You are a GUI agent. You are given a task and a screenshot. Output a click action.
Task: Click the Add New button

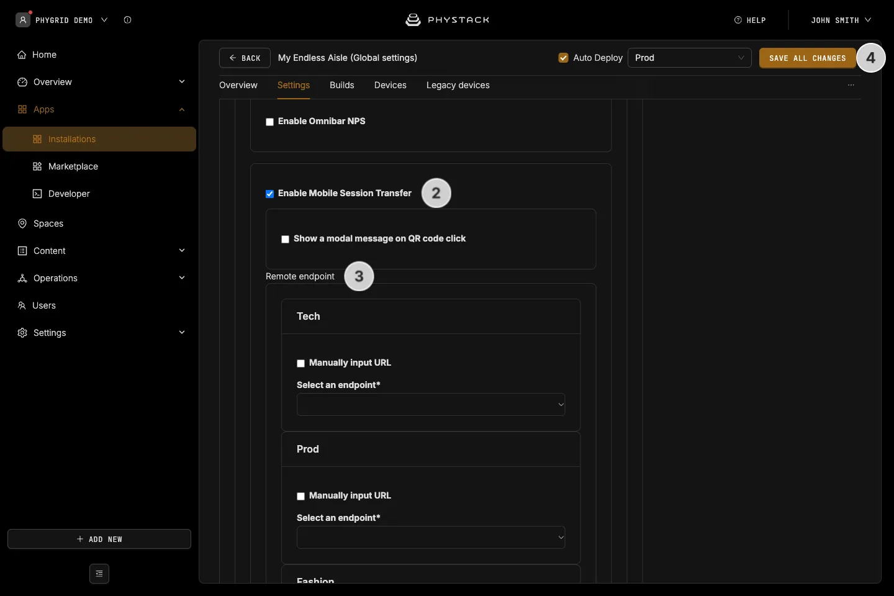click(99, 539)
